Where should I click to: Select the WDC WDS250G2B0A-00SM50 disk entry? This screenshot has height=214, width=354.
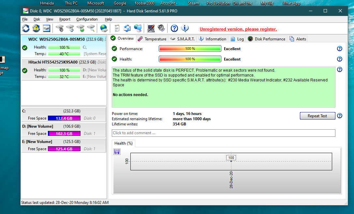(x=64, y=47)
